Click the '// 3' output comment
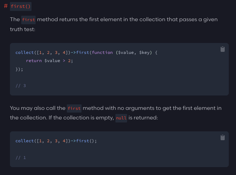Viewport: 236px width, 175px height. coord(21,85)
